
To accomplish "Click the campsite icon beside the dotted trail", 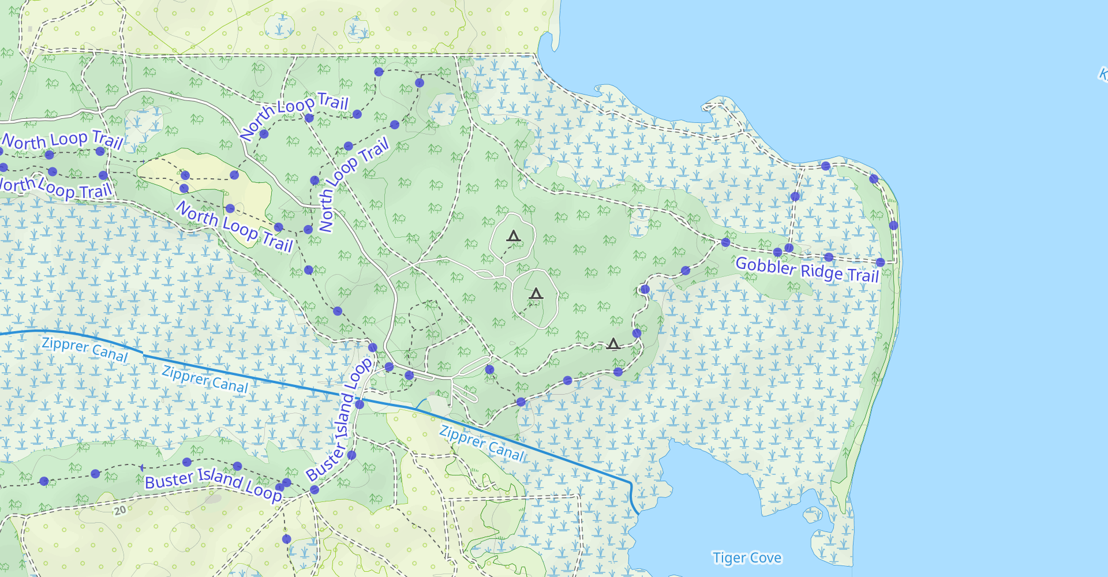I will coord(613,344).
